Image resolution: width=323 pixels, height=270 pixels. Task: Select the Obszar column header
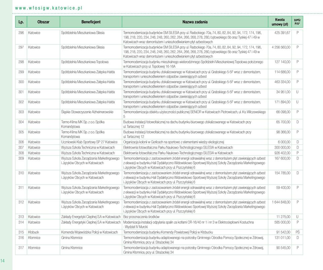point(43,22)
